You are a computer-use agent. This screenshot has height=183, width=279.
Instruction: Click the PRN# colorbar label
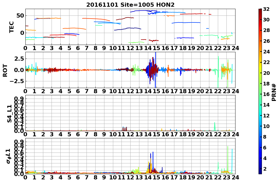tap(274, 92)
